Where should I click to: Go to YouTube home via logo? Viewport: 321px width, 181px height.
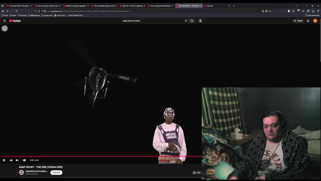point(15,21)
